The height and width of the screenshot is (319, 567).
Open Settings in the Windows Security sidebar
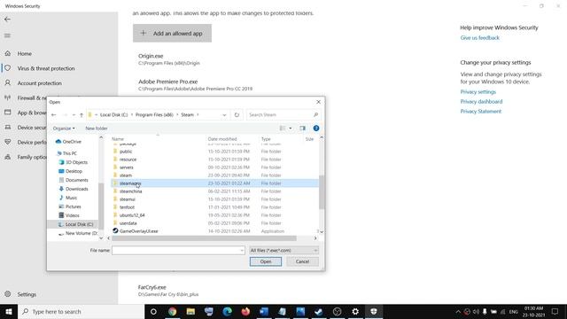point(27,294)
